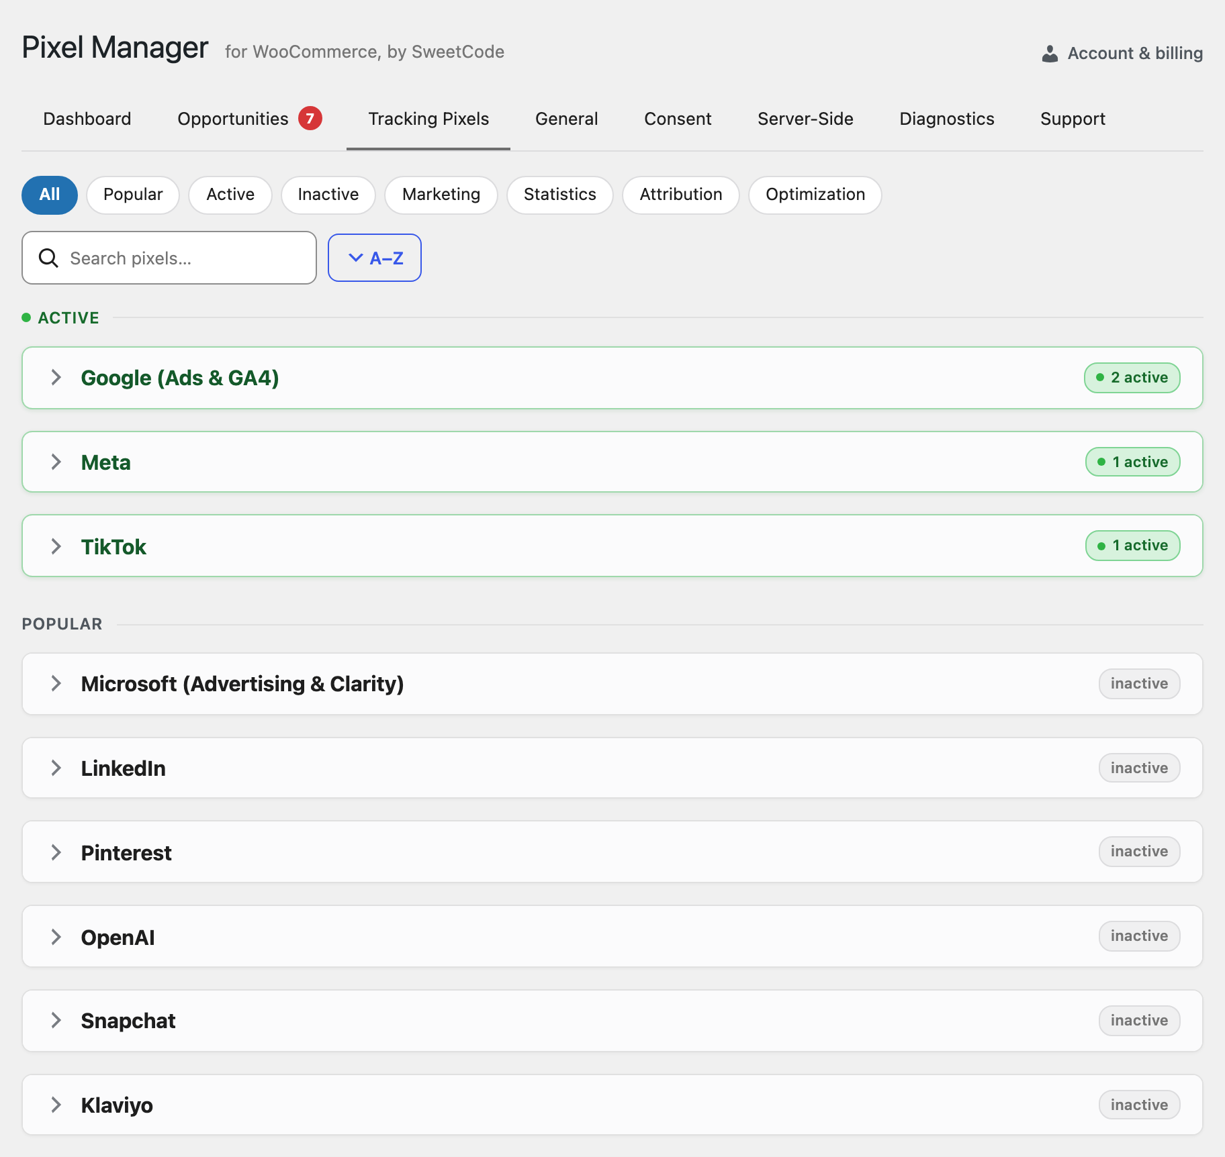Select the Tracking Pixels tab
Image resolution: width=1225 pixels, height=1157 pixels.
[x=428, y=119]
